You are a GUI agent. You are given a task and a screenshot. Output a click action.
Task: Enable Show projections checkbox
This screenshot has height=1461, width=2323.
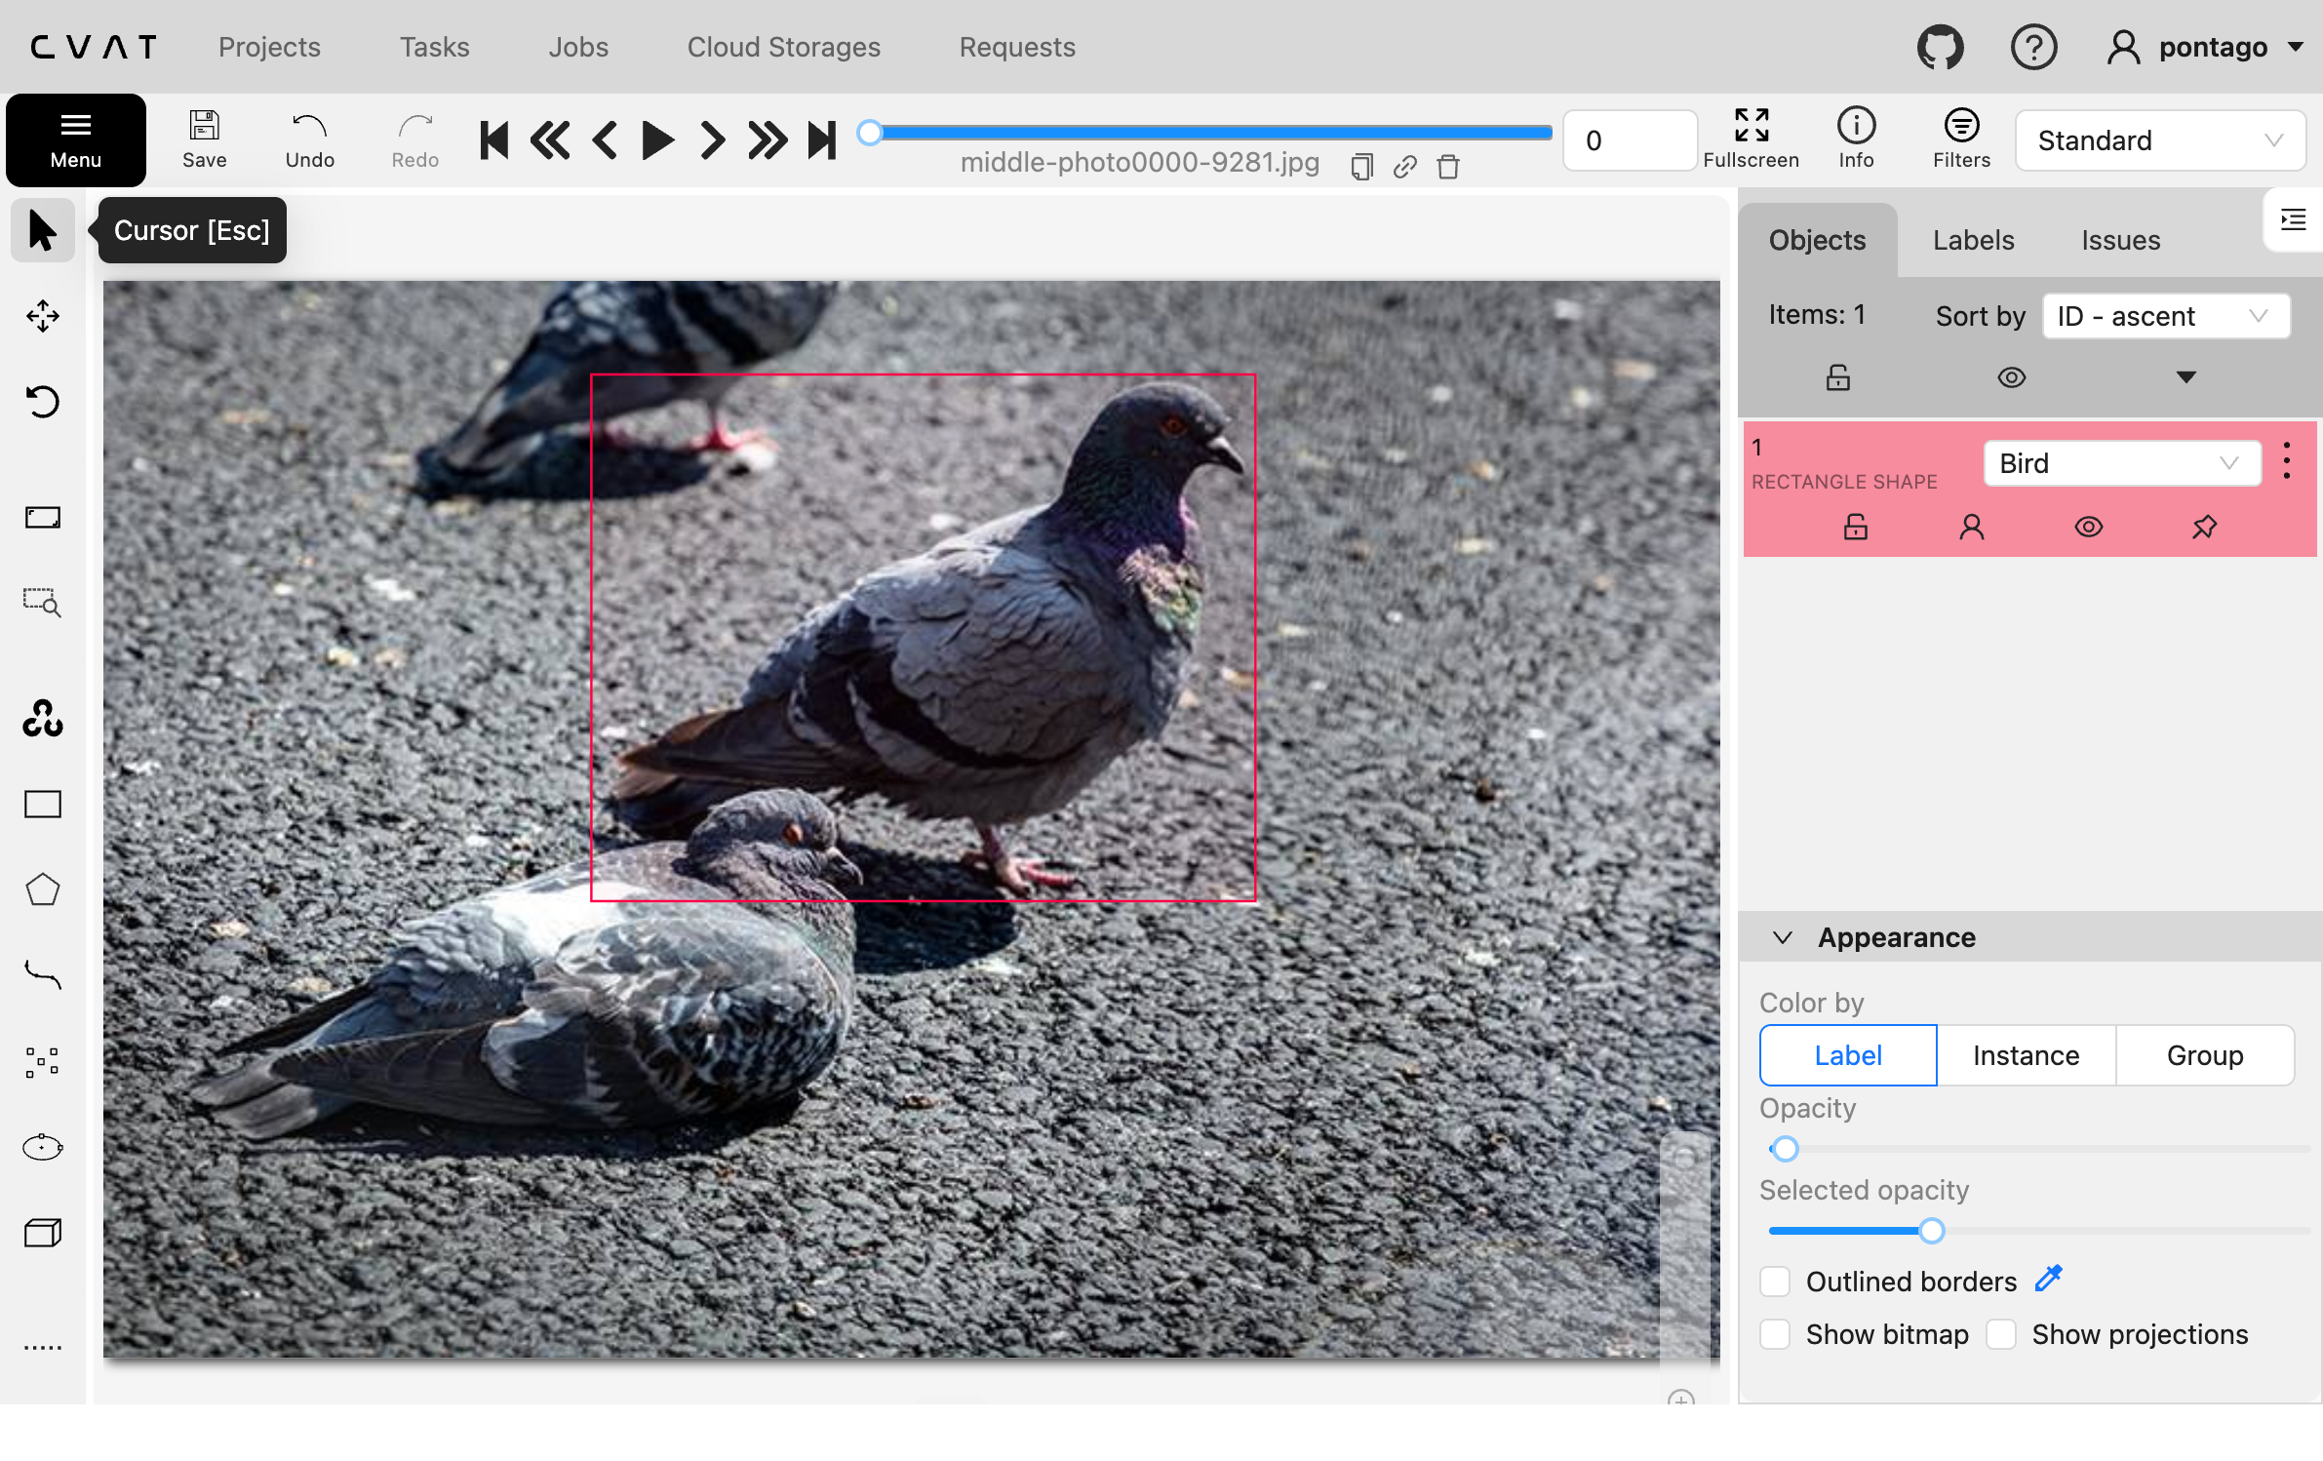click(2001, 1334)
